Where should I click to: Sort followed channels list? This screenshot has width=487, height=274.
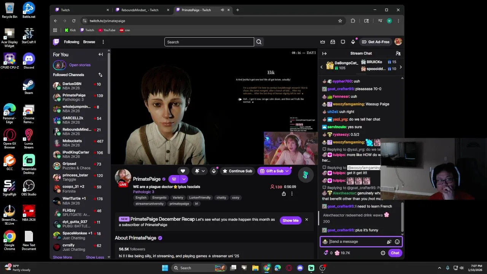pos(100,75)
